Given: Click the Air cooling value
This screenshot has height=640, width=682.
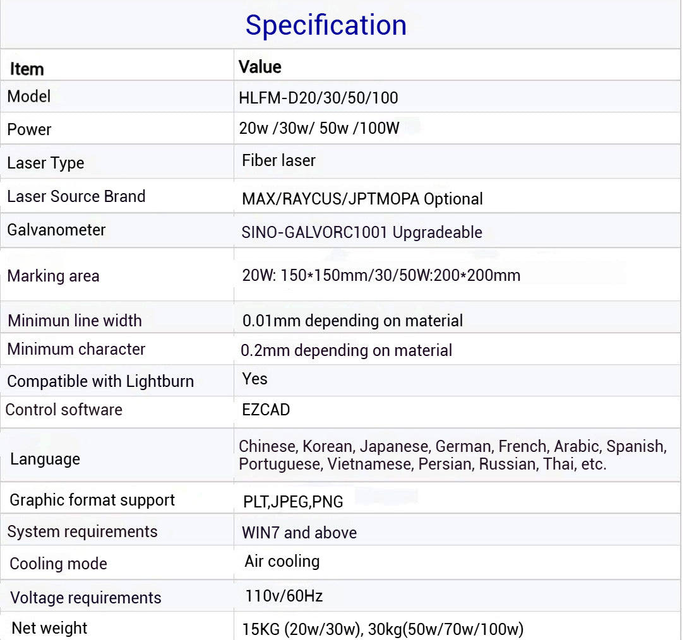Looking at the screenshot, I should click(x=282, y=561).
